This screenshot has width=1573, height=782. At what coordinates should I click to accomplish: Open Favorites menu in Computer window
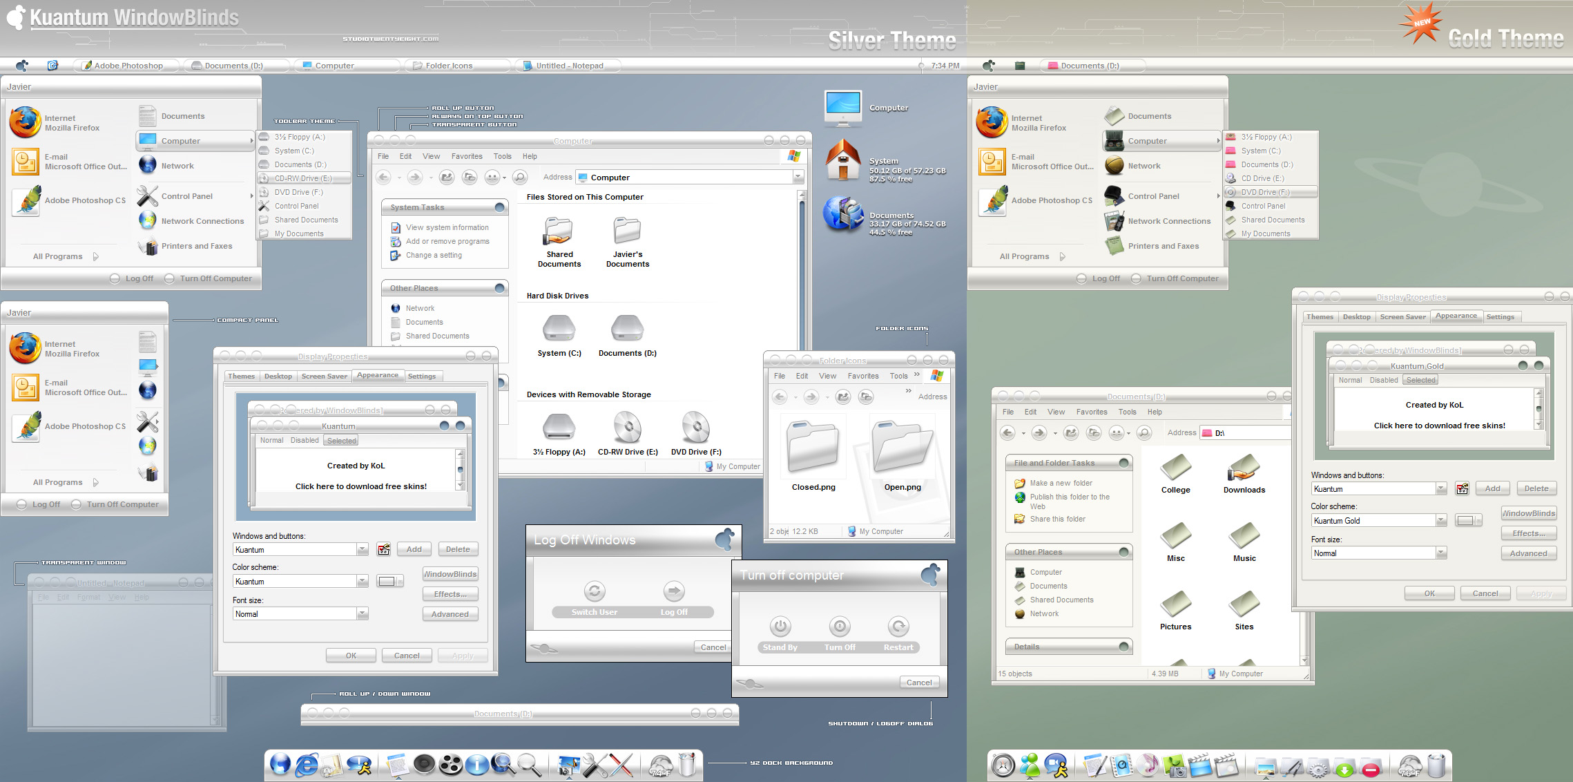coord(467,157)
